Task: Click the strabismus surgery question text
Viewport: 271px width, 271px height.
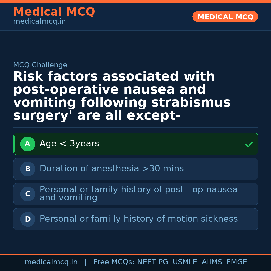Action: tap(122, 96)
